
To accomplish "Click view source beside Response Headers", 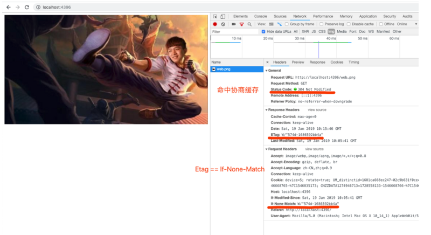I will pyautogui.click(x=317, y=110).
